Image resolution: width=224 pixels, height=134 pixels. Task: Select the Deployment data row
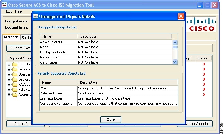(106, 52)
